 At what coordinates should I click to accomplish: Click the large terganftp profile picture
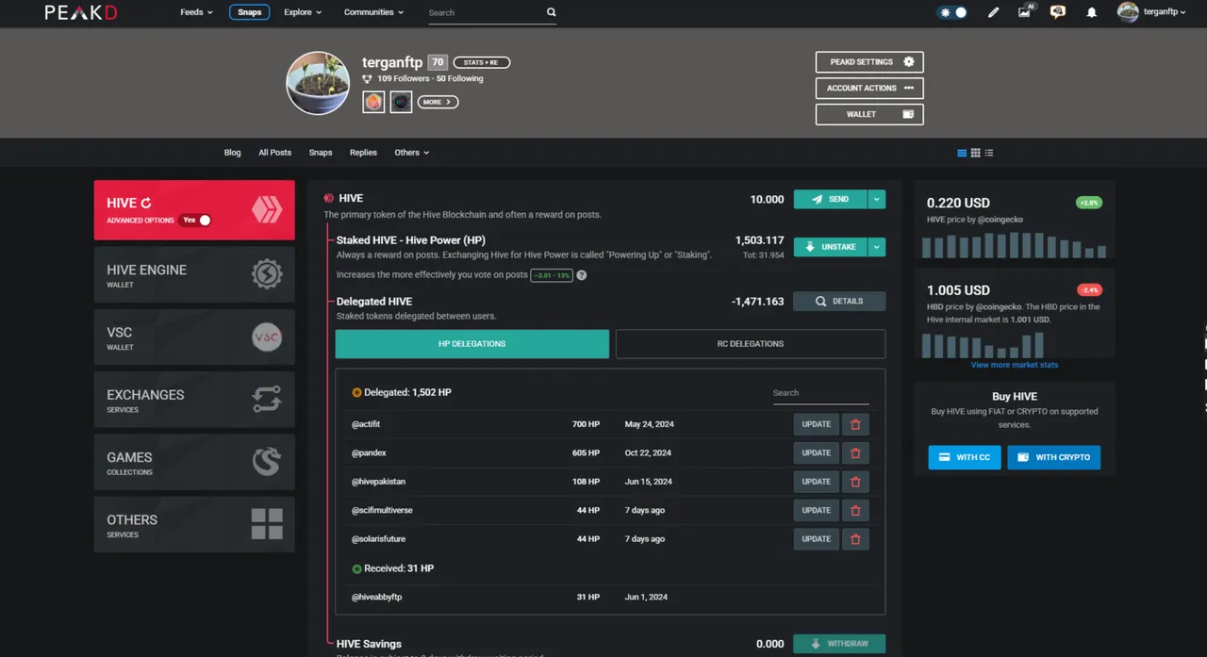click(x=318, y=83)
